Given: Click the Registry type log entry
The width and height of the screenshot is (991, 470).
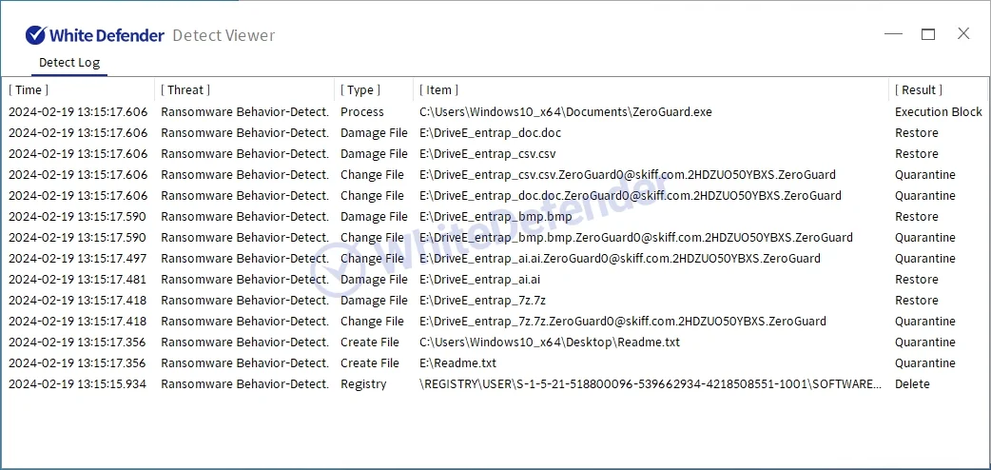Looking at the screenshot, I should point(363,384).
